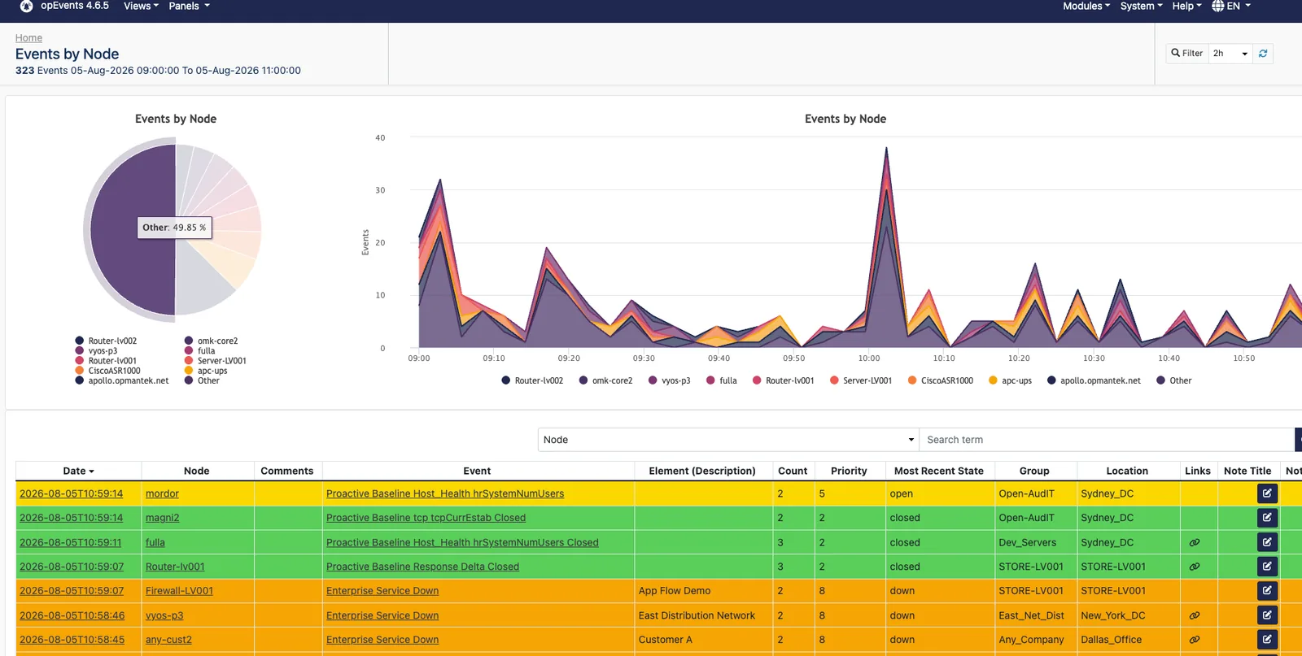Image resolution: width=1302 pixels, height=656 pixels.
Task: Click the refresh icon beside the filter period
Action: tap(1263, 54)
